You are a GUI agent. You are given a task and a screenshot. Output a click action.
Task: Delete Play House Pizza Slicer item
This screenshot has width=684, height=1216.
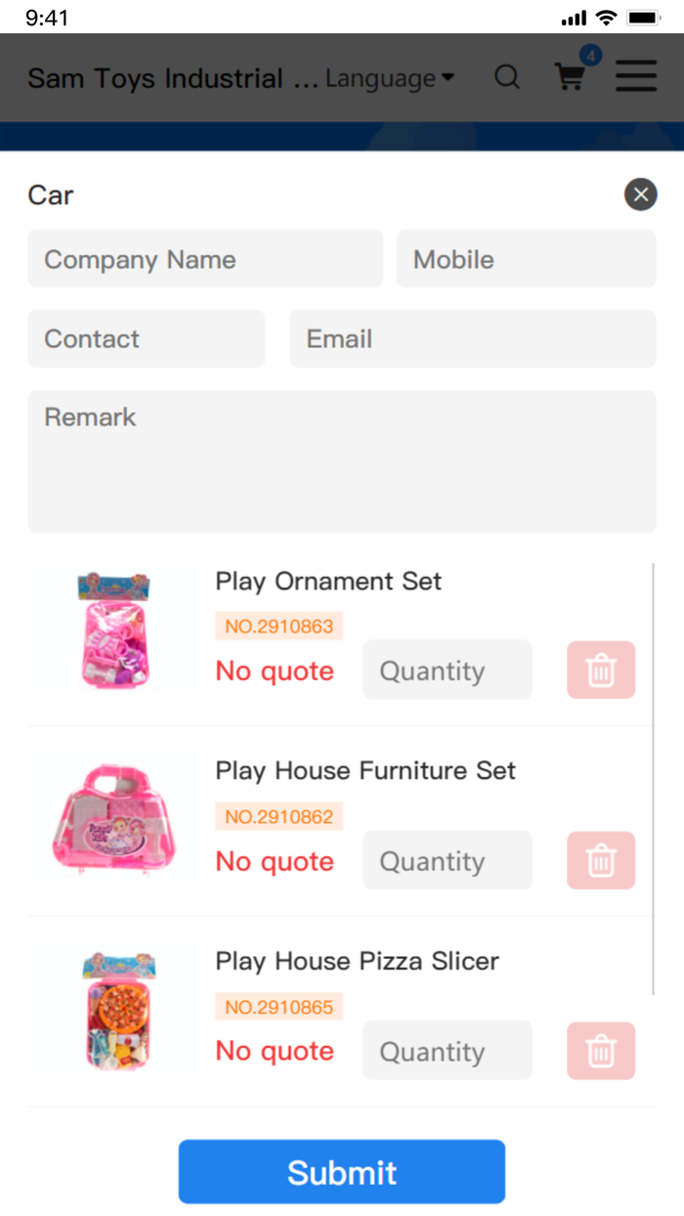(x=601, y=1051)
